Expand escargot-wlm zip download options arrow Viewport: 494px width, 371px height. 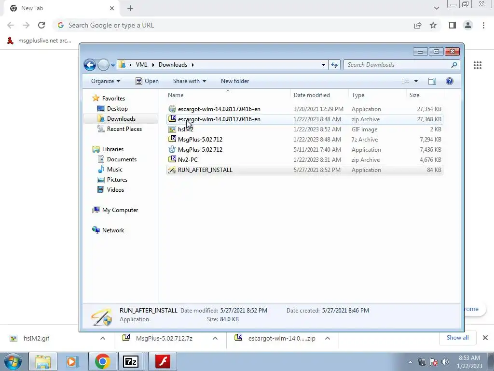pos(328,338)
